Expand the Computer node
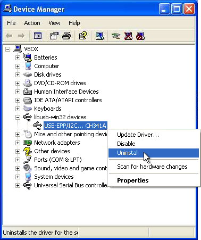This screenshot has height=240, width=201. (x=18, y=66)
